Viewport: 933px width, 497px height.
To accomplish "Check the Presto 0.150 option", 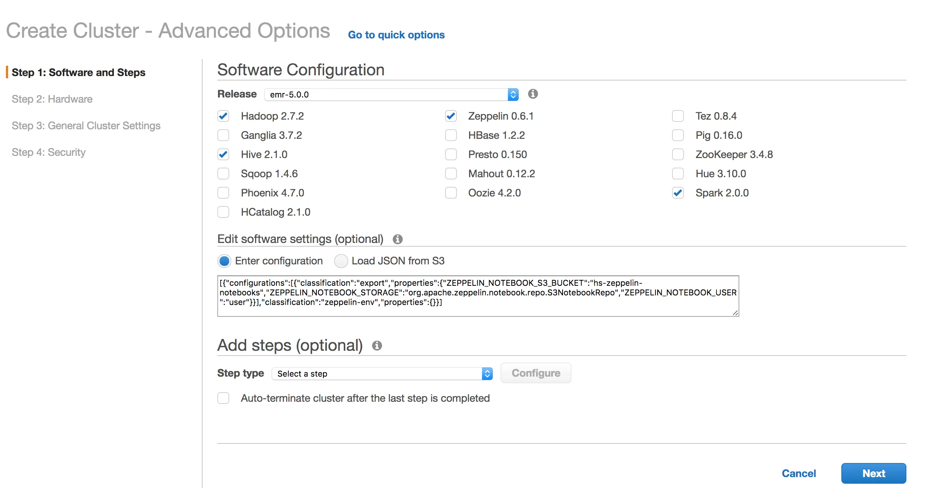I will coord(451,154).
